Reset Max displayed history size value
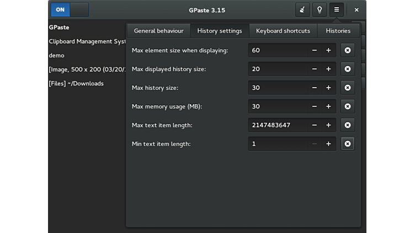The width and height of the screenshot is (415, 233). [x=347, y=69]
